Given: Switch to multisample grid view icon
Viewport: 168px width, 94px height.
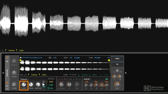Looking at the screenshot, I should click(7, 86).
